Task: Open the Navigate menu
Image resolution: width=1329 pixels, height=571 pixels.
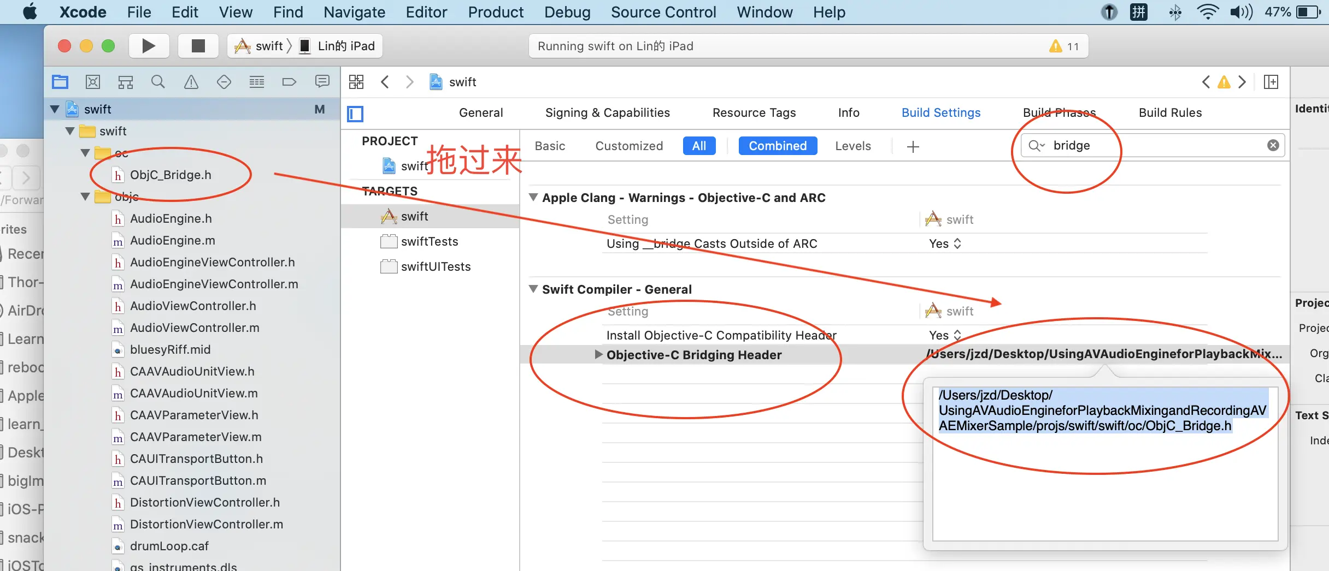Action: point(354,12)
